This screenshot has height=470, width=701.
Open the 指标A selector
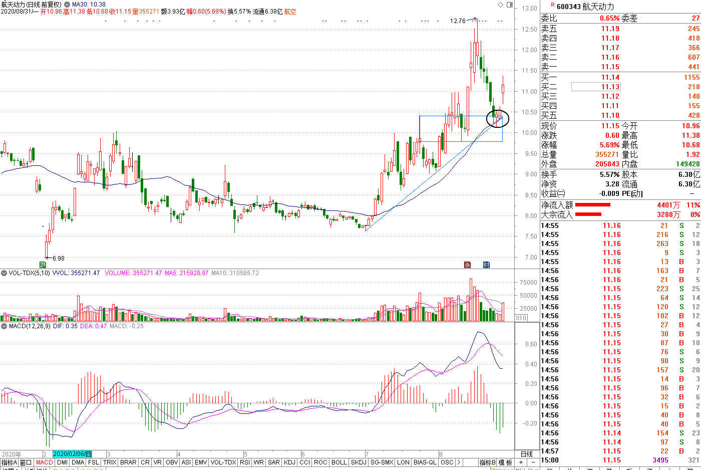point(9,462)
